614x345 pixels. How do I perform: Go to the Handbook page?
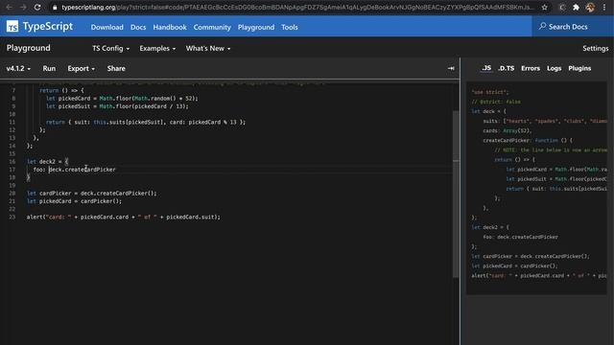(x=170, y=27)
